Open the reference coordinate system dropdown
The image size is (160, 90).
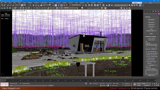[45, 5]
